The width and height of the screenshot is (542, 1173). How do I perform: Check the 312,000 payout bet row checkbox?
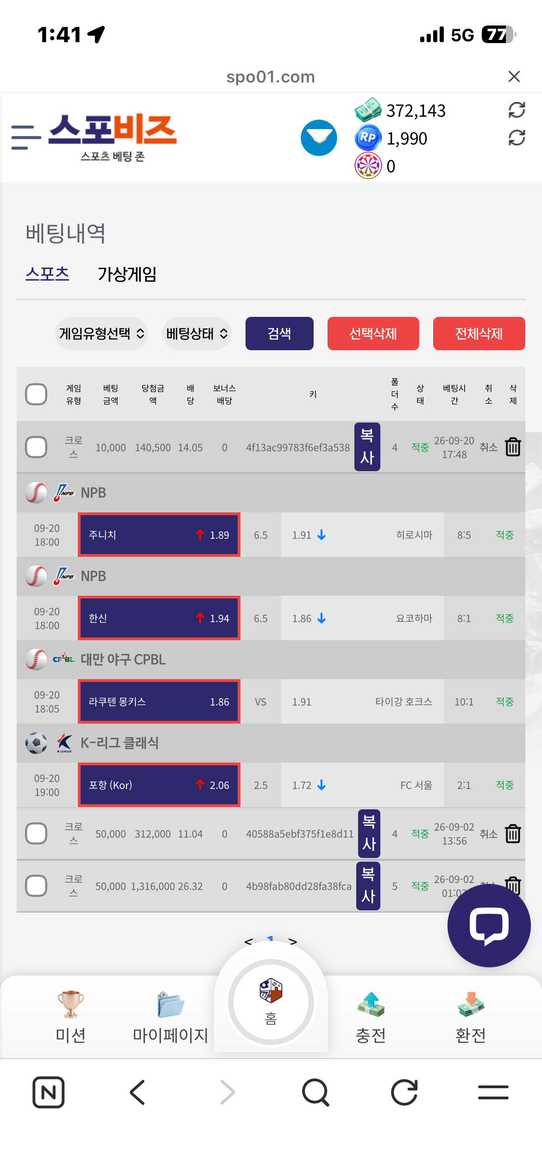click(x=36, y=834)
